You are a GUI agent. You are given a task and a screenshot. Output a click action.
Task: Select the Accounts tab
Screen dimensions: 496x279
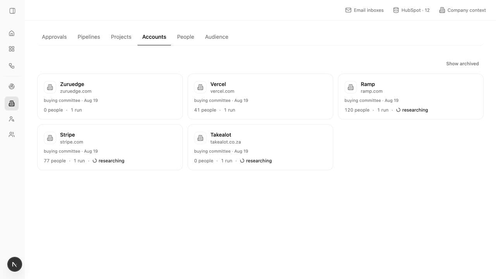click(154, 37)
